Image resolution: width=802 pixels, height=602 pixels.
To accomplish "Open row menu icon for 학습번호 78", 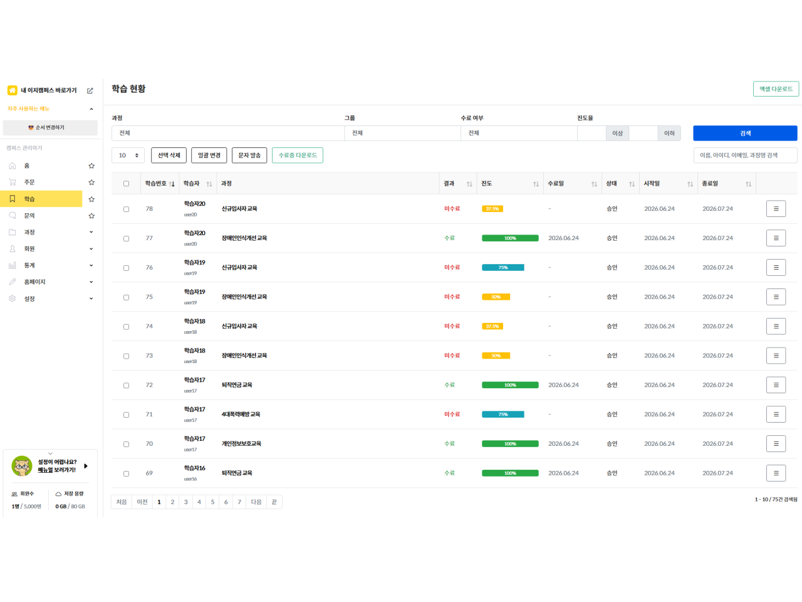I will pos(776,209).
